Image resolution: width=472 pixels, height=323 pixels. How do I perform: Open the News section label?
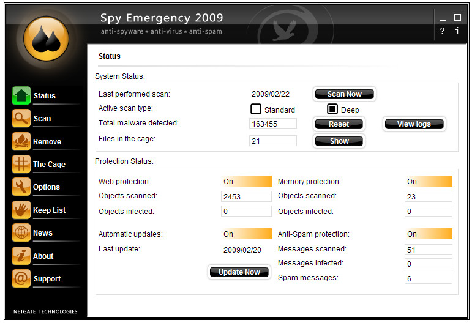pos(43,233)
